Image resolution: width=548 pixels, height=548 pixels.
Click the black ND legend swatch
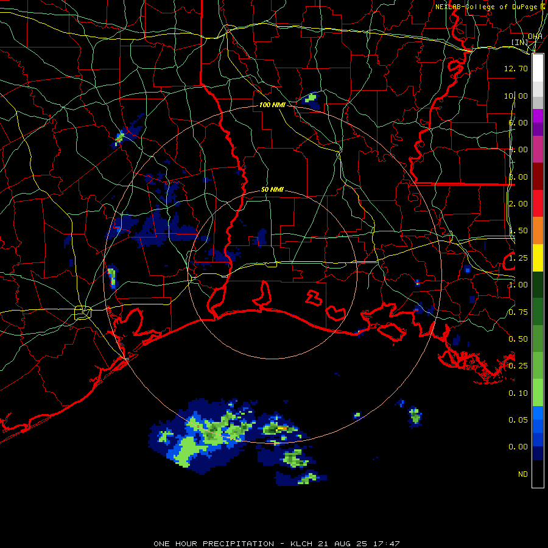[x=538, y=474]
